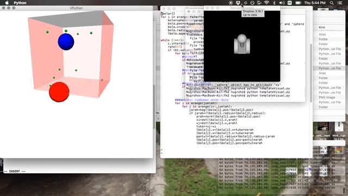Select the highlighted Python source file row
This screenshot has width=348, height=196.
coord(329,68)
